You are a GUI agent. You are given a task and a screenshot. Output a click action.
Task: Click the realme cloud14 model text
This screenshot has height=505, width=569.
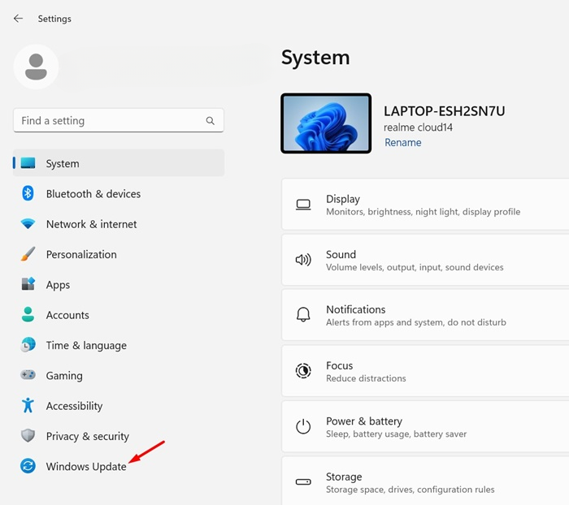point(418,127)
